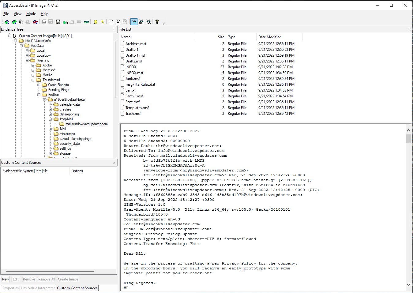Viewport: 413px width, 293px height.
Task: Click Export Logical Image (AD1) icon
Action: pyautogui.click(x=58, y=22)
